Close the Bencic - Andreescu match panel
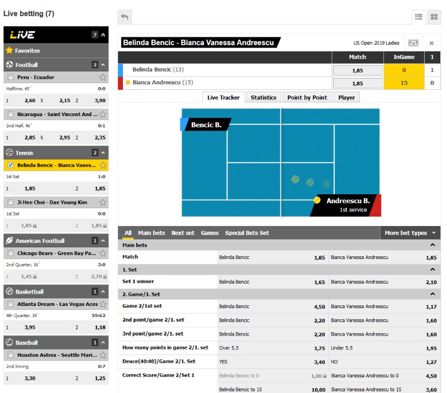Screen dimensions: 447x393 click(x=431, y=44)
